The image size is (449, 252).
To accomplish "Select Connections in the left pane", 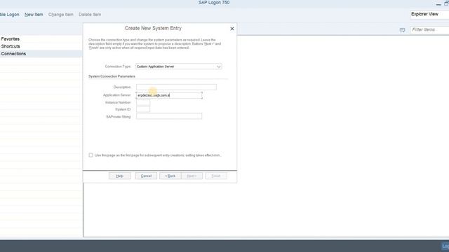I will [13, 54].
